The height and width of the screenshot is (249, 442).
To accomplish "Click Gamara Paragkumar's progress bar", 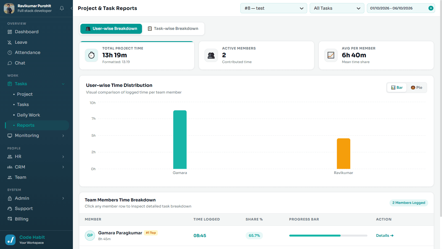I will click(x=328, y=236).
